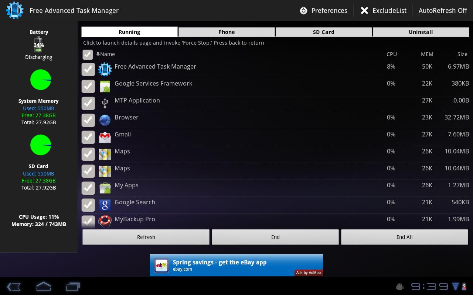
Task: Toggle AutoRefresh Off setting
Action: coord(443,10)
